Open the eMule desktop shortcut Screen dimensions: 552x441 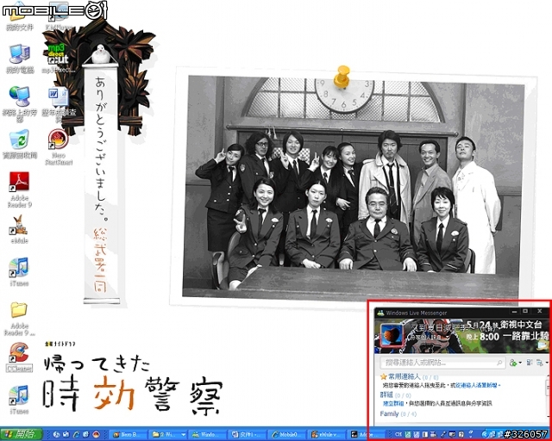(x=19, y=229)
